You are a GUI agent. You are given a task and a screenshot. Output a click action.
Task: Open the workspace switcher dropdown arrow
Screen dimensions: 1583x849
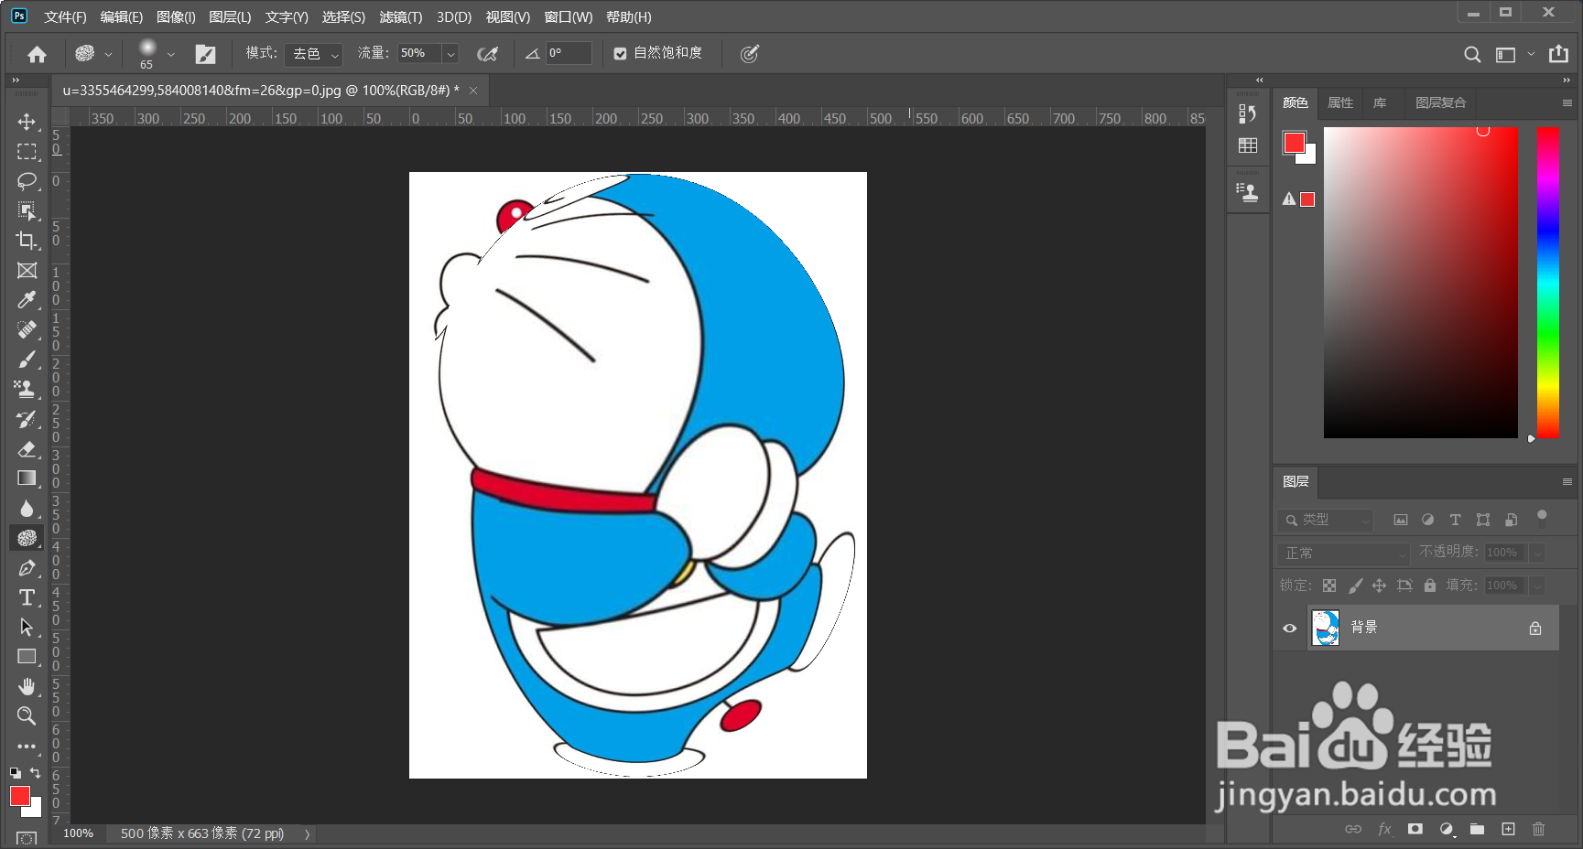tap(1531, 54)
